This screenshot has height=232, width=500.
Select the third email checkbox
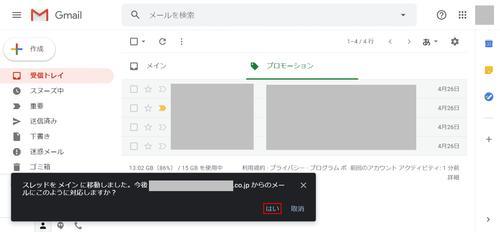134,127
